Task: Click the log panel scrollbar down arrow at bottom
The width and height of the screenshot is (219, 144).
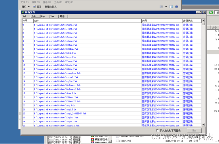Action: click(110, 142)
